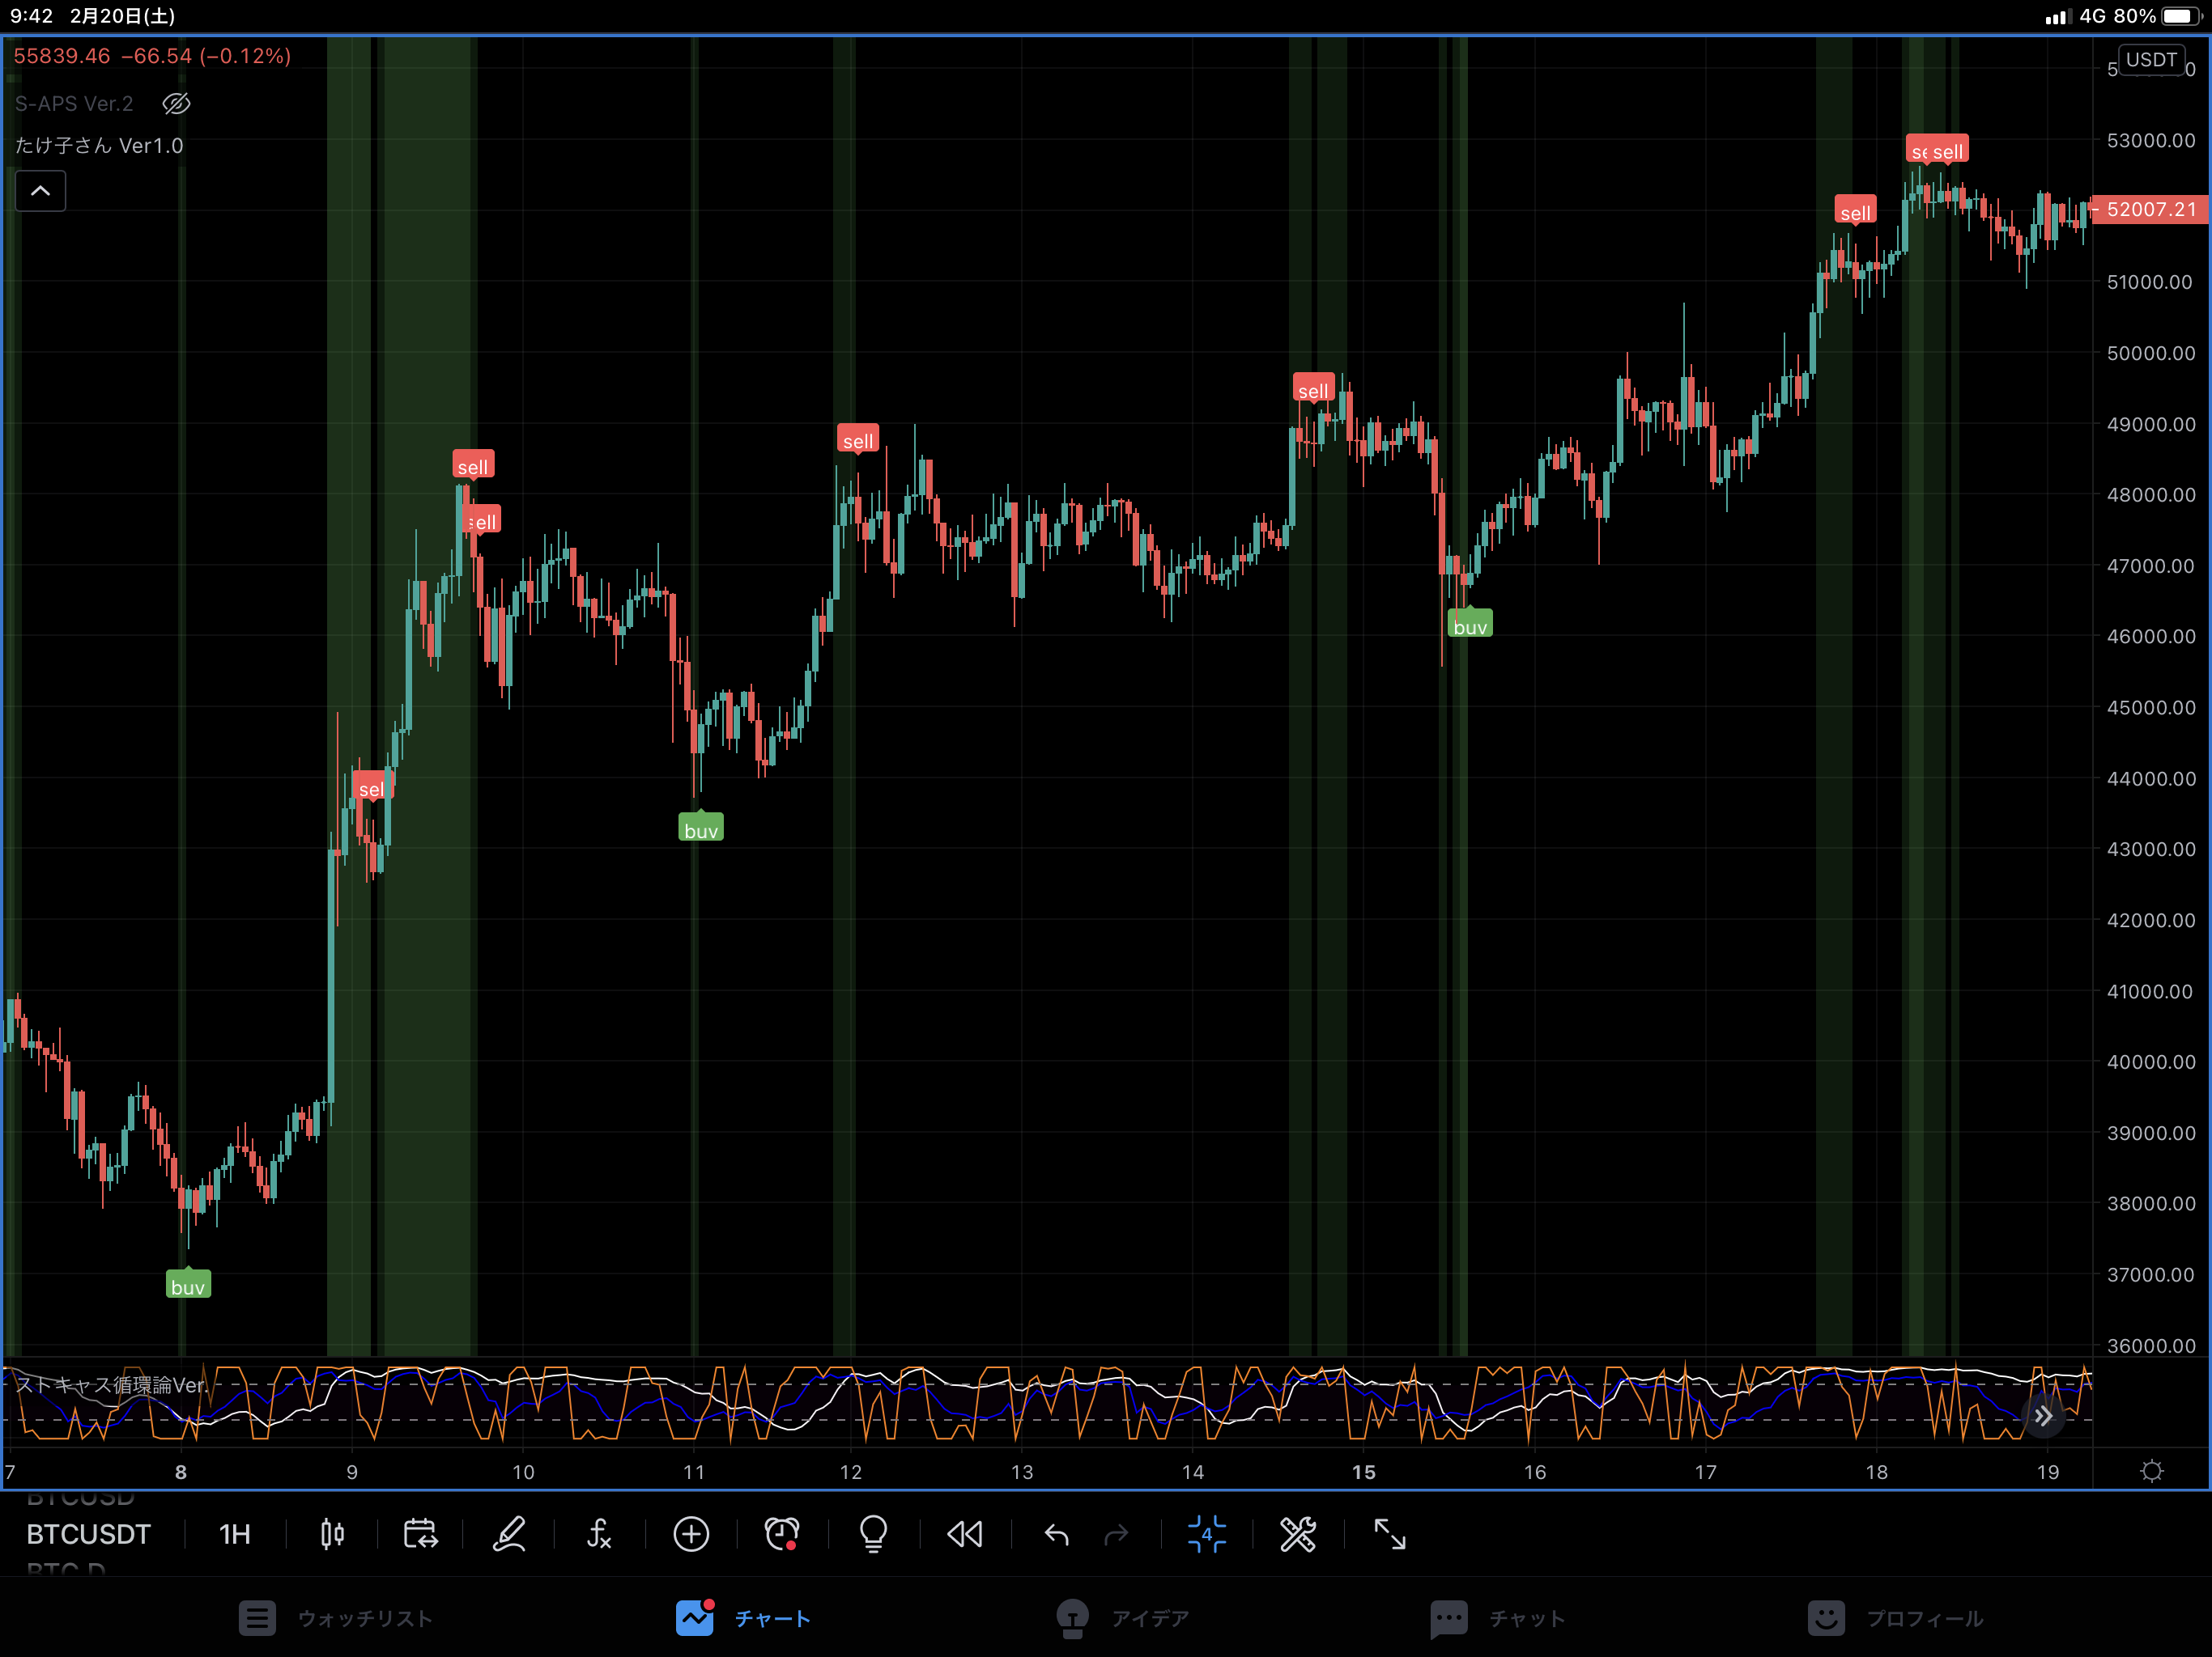Toggle S-APS Ver.2 indicator visibility eye
Viewport: 2212px width, 1657px height.
tap(176, 104)
